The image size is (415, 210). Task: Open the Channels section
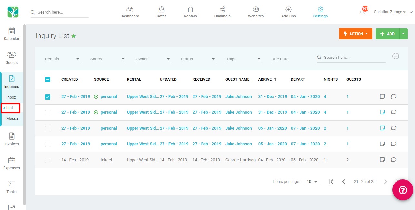click(x=222, y=13)
